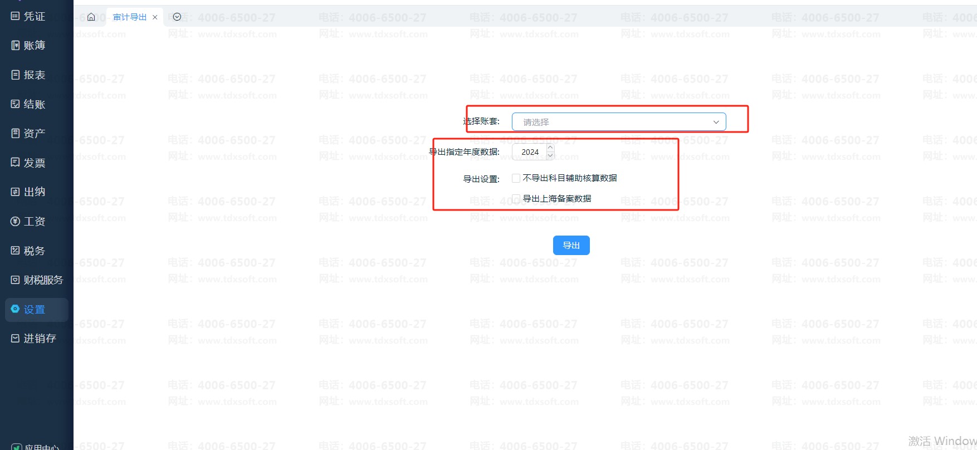Image resolution: width=977 pixels, height=450 pixels.
Task: Click the home icon in tab bar
Action: coord(91,17)
